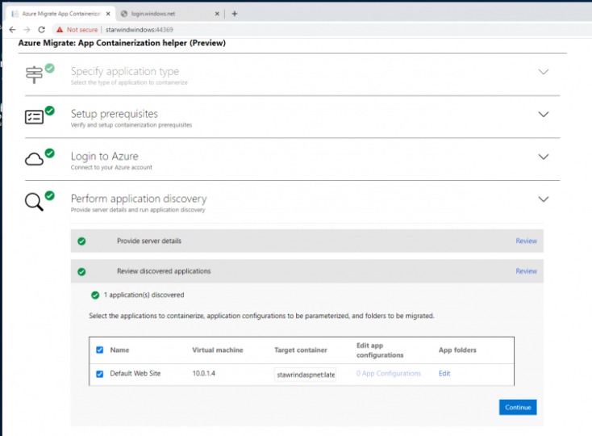The width and height of the screenshot is (592, 436).
Task: Click green checkmark beside Specify application type
Action: [x=49, y=68]
